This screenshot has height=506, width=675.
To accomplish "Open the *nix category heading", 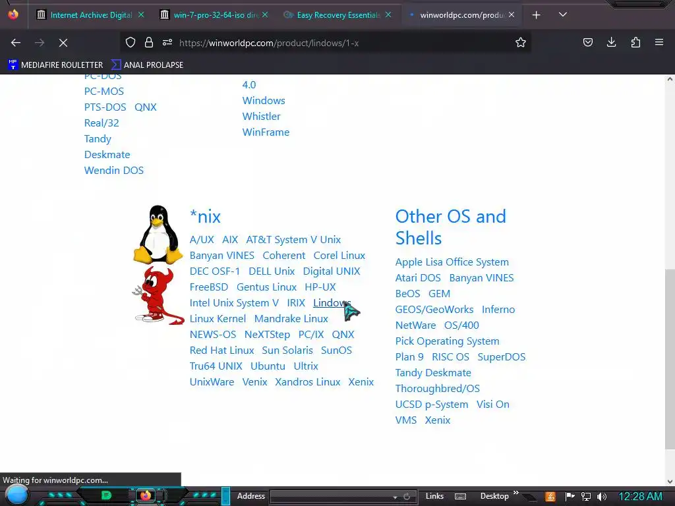I will pos(205,216).
